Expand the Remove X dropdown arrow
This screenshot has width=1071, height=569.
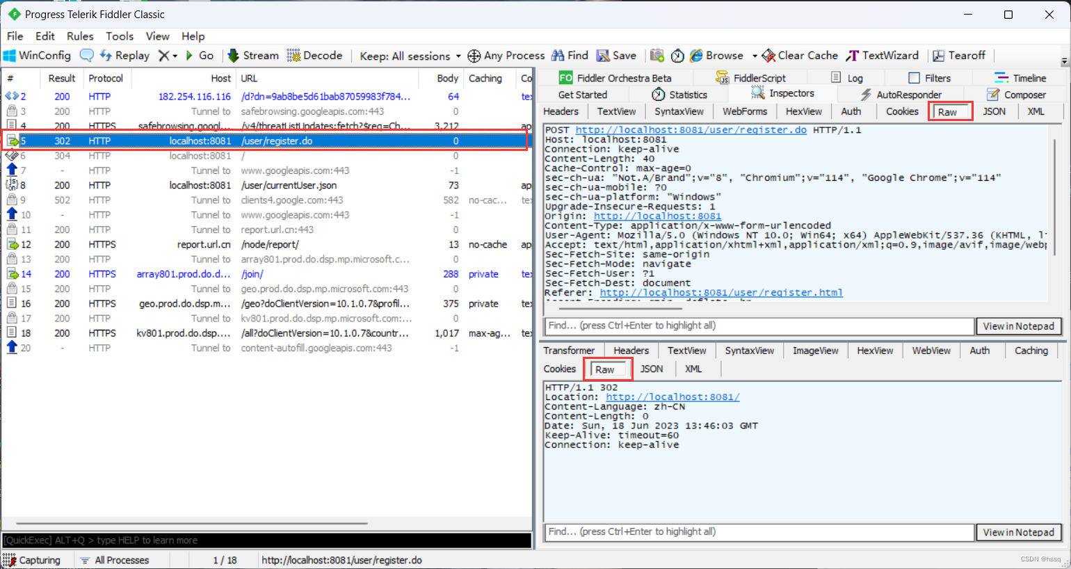(x=175, y=56)
